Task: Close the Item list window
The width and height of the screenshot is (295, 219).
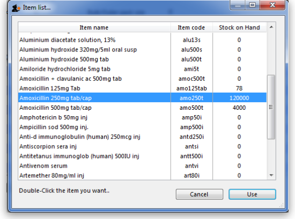Action: pos(272,5)
